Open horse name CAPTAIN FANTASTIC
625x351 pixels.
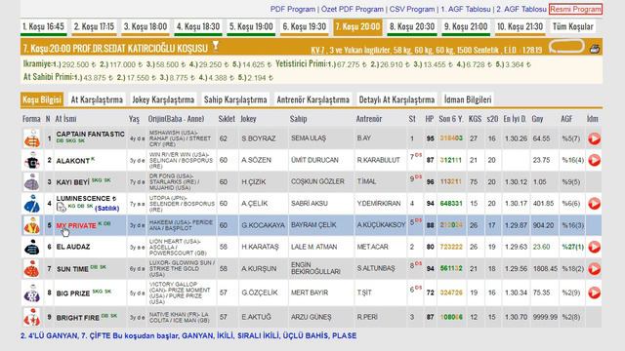(x=91, y=135)
